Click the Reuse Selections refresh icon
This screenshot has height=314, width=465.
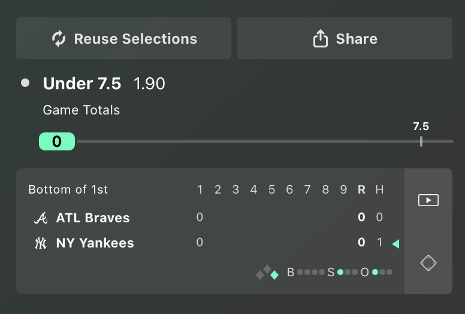point(59,38)
